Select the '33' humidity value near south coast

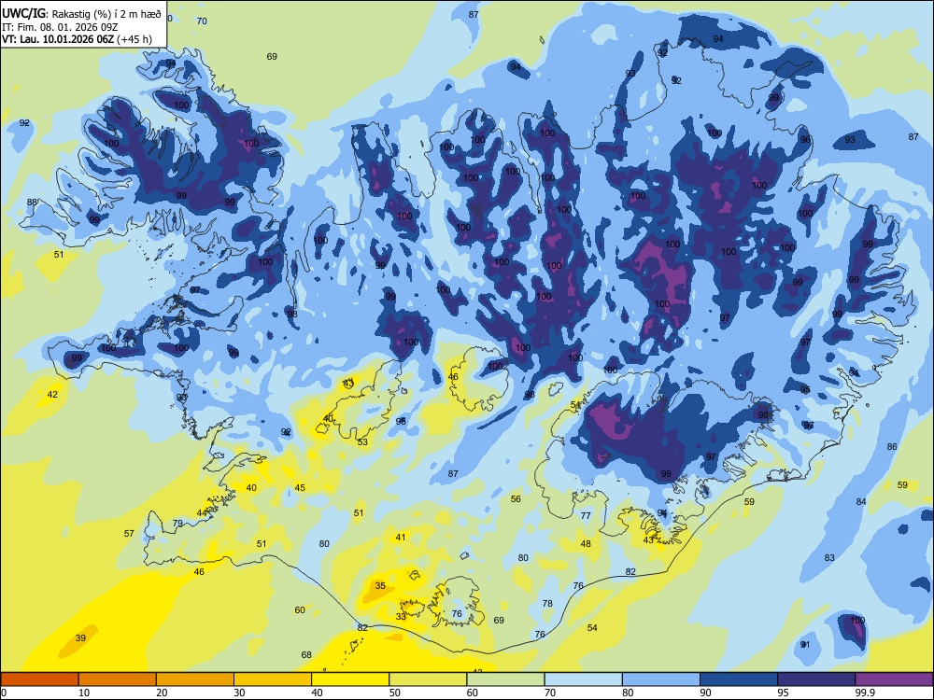401,617
